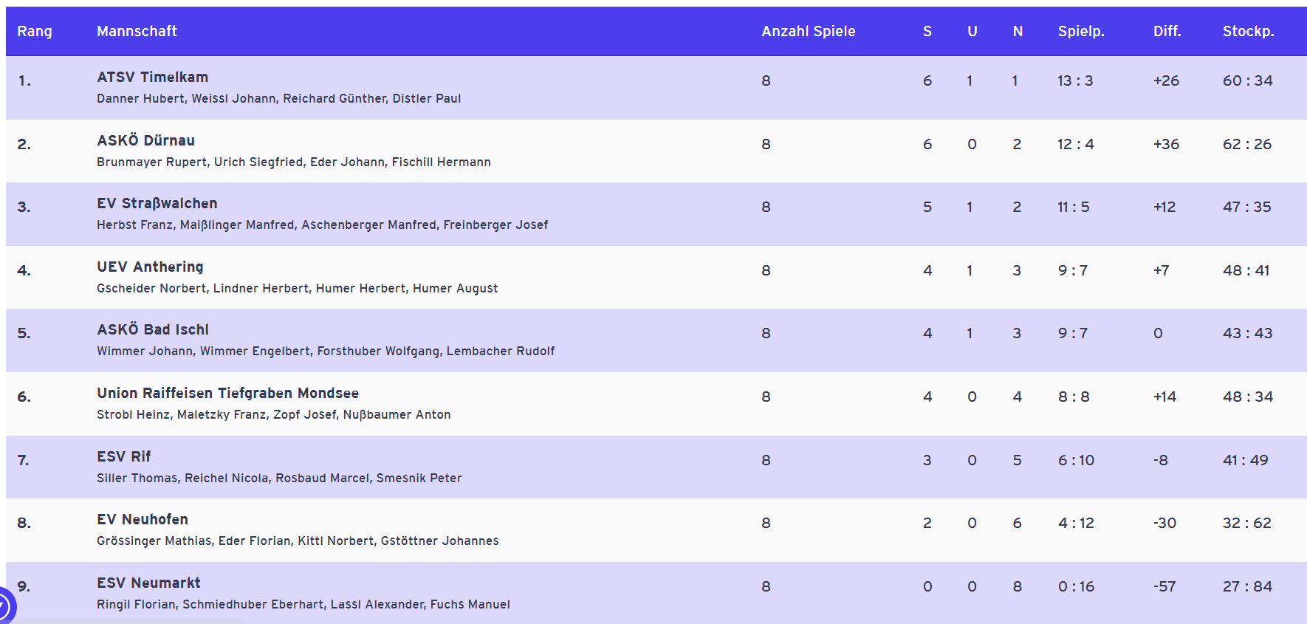Click the 60 : 34 Stockpunkte value

pyautogui.click(x=1247, y=80)
